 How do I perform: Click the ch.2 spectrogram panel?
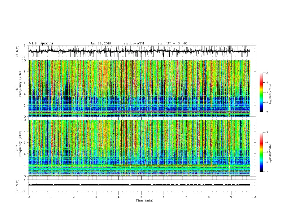coord(139,148)
